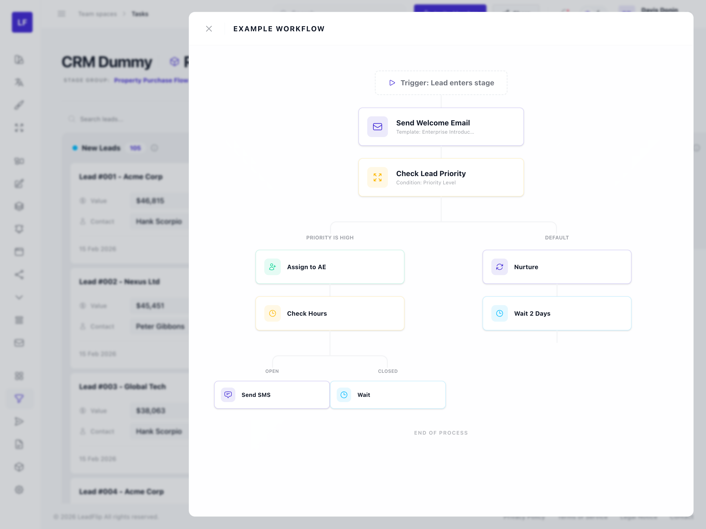Open mail via the envelope icon in sidebar

pyautogui.click(x=19, y=343)
